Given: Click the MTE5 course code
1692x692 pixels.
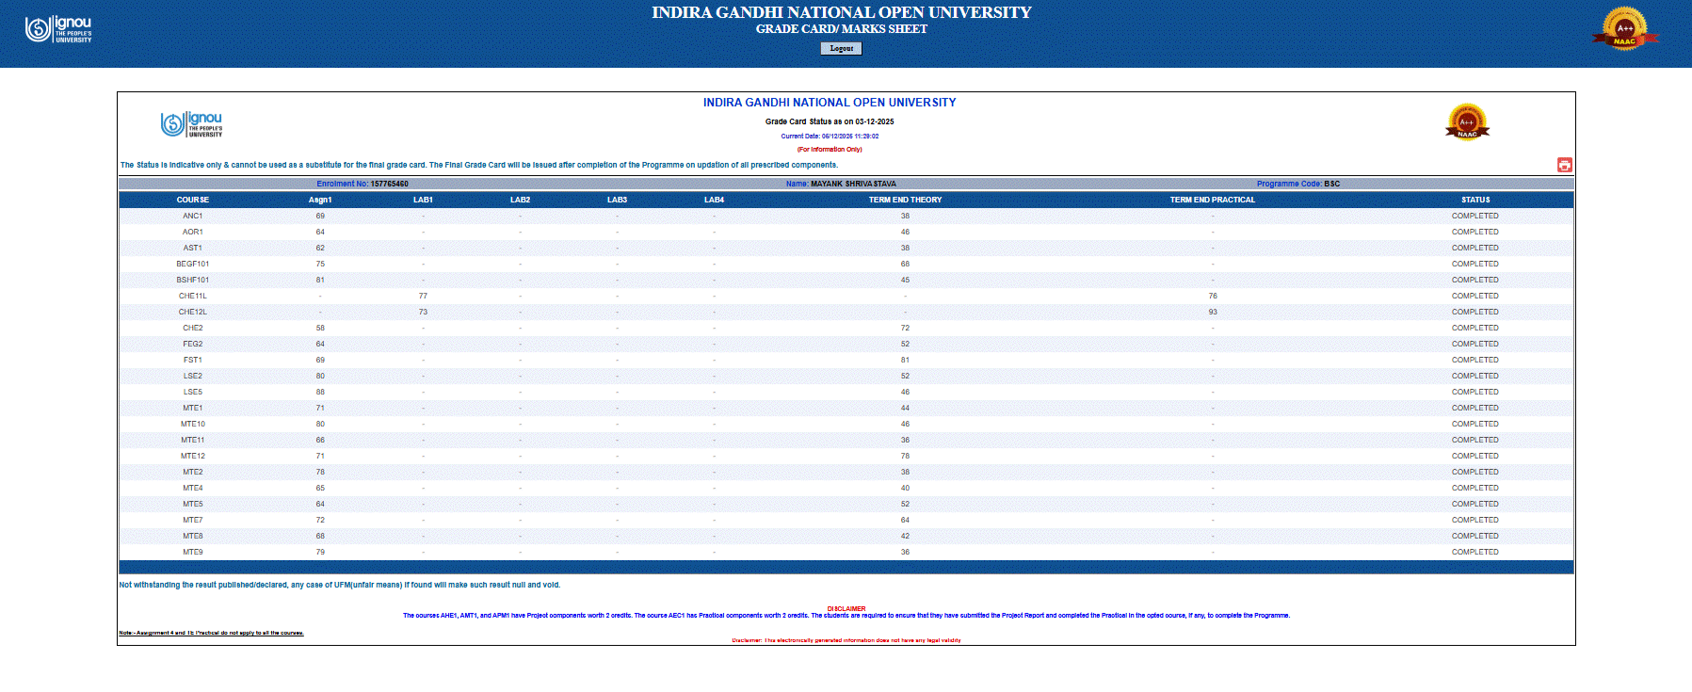Looking at the screenshot, I should 193,504.
